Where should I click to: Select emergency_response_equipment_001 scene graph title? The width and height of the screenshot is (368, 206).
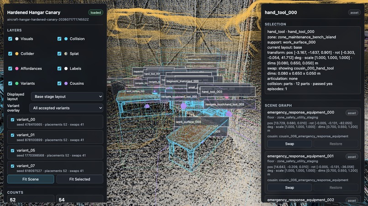coord(300,156)
